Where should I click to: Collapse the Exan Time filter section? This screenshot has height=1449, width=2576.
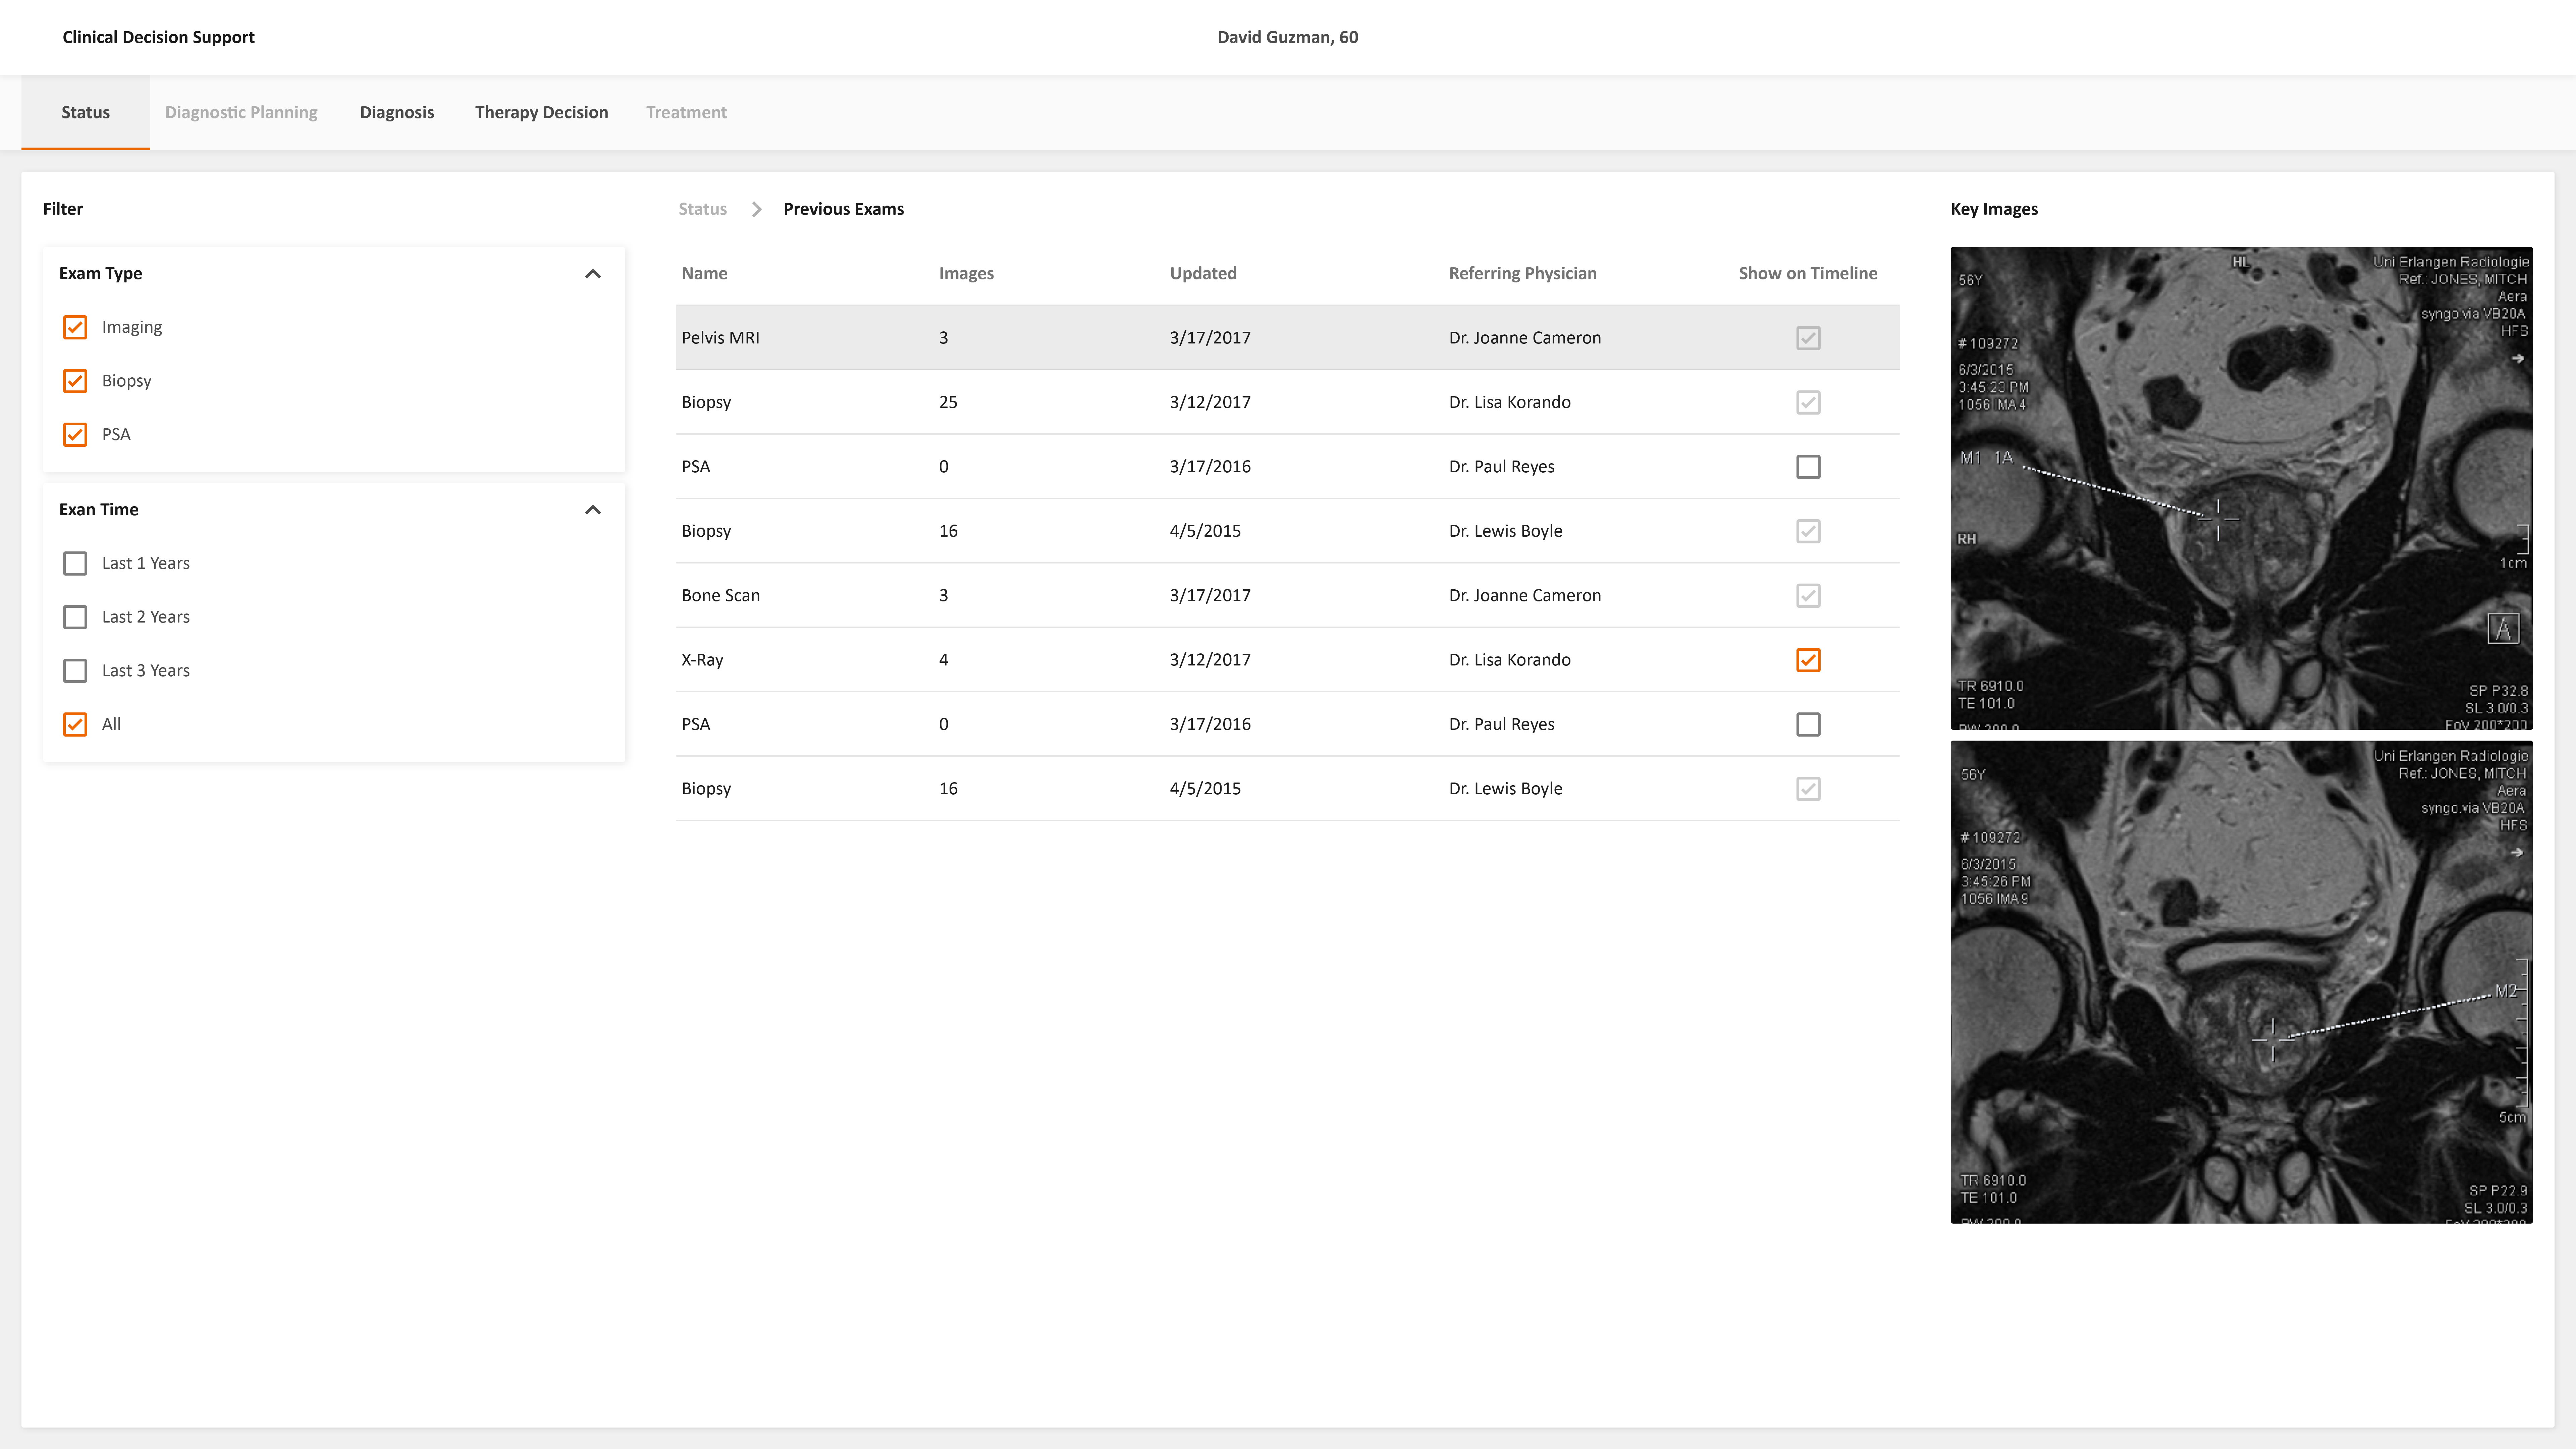click(593, 509)
